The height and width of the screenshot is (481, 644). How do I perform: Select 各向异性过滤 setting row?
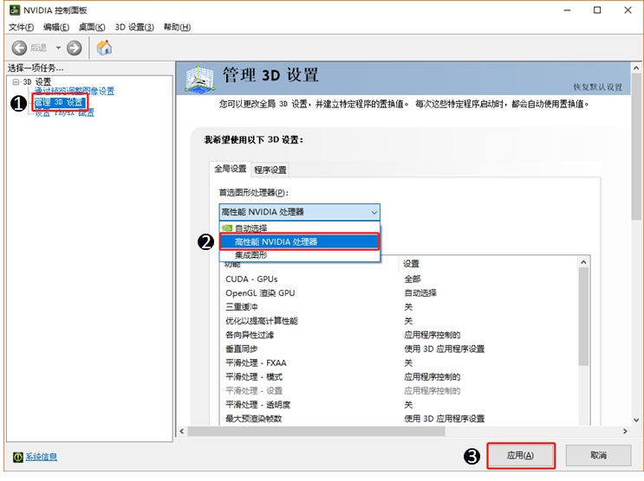pyautogui.click(x=399, y=335)
